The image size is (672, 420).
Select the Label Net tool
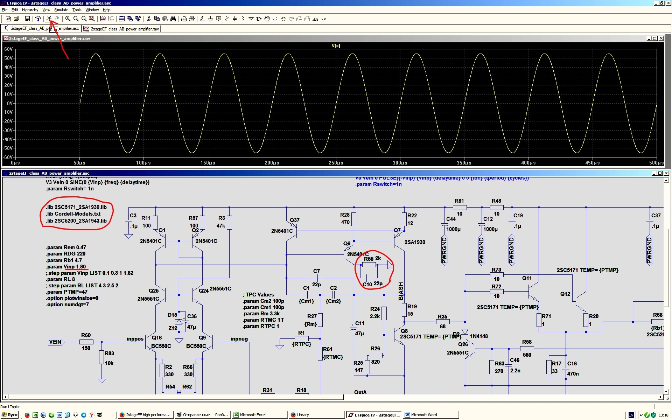tap(218, 19)
